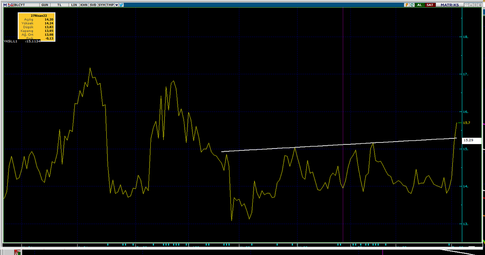Open the TMP templates menu

[x=110, y=5]
